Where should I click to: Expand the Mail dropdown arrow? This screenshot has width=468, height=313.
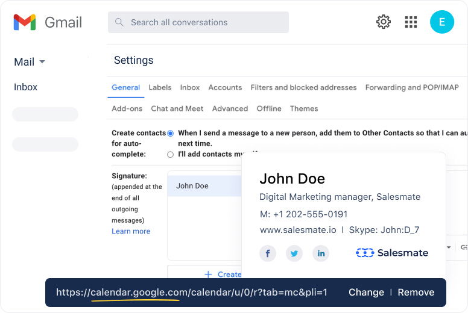click(42, 62)
